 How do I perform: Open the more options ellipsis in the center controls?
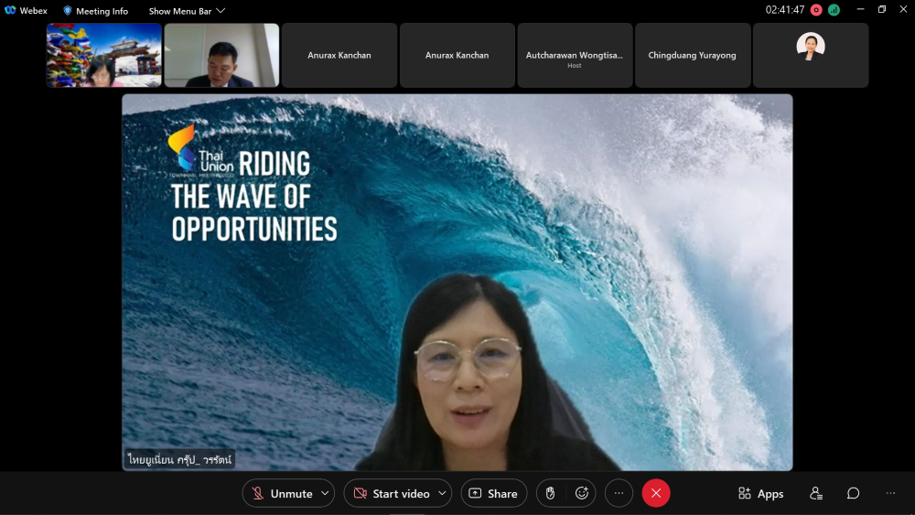pos(619,493)
